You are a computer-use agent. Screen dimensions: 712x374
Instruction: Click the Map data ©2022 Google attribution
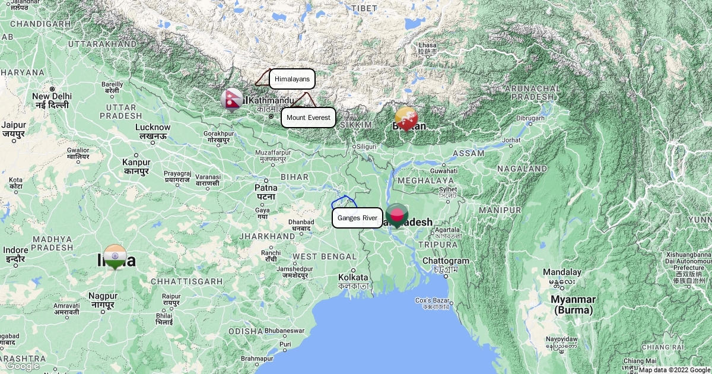tap(674, 370)
